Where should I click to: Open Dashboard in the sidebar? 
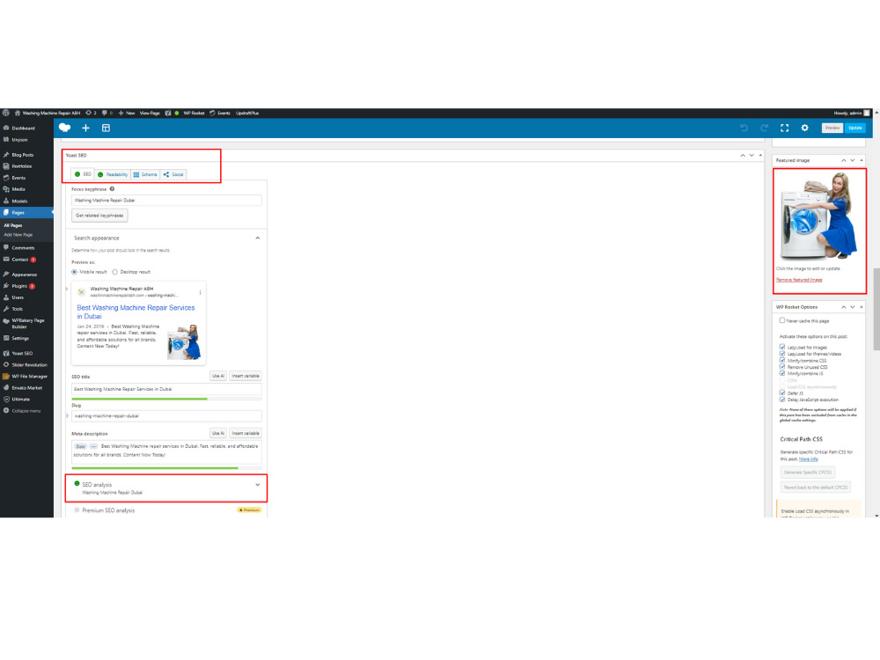23,128
